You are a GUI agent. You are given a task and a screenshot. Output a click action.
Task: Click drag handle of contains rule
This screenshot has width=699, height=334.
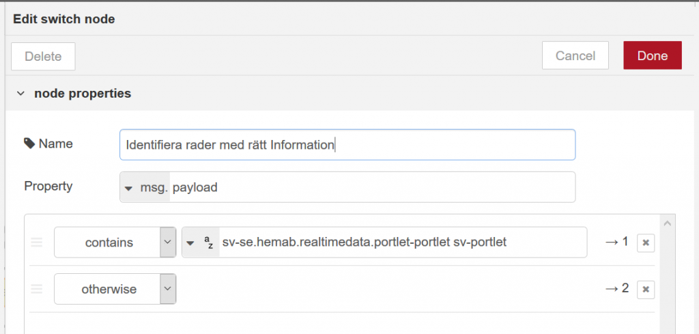pos(37,242)
